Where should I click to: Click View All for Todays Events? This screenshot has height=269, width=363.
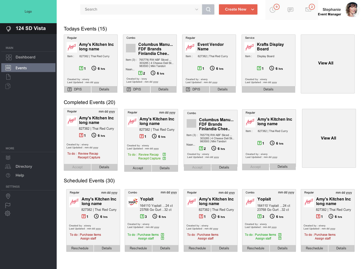tap(325, 63)
